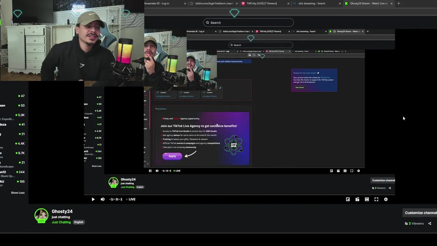Click the purple Apply button in the promotion
Screen dimensions: 437x246
coord(172,156)
